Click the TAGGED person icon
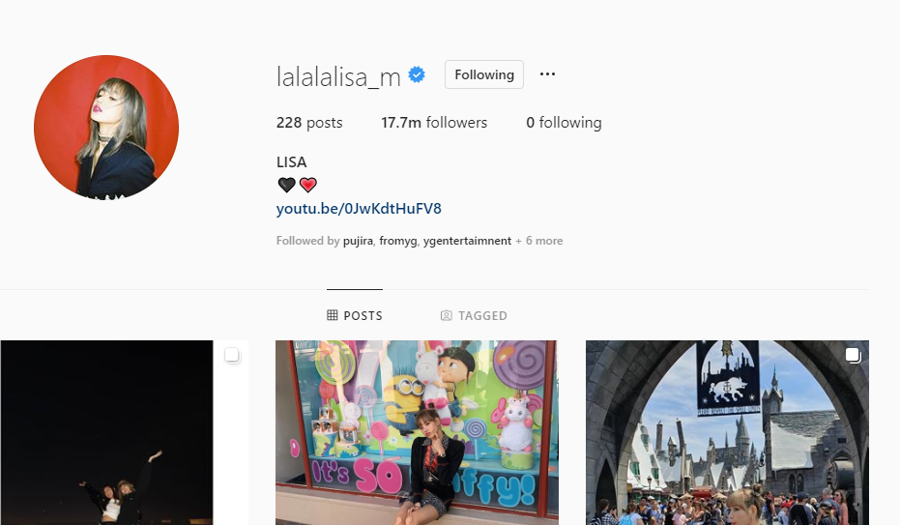The height and width of the screenshot is (525, 900). [x=446, y=315]
